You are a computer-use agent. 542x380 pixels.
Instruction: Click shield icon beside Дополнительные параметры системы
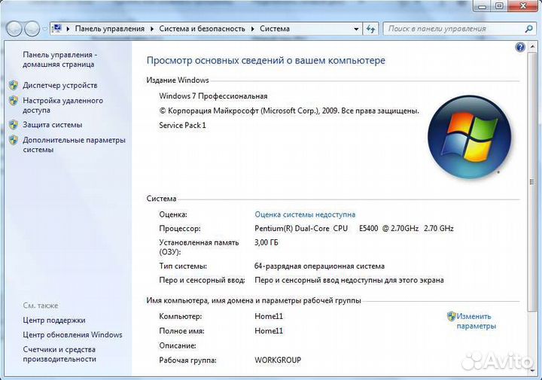[14, 140]
